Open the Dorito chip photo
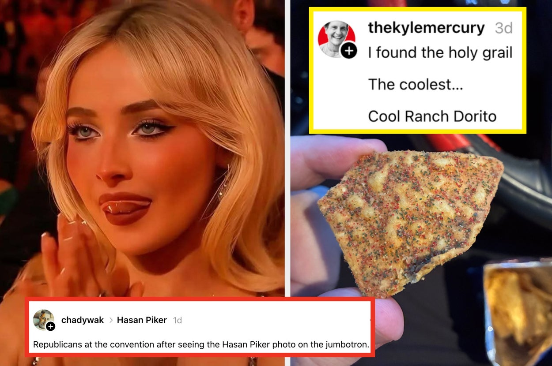Screen dimensions: 552x366 411,220
